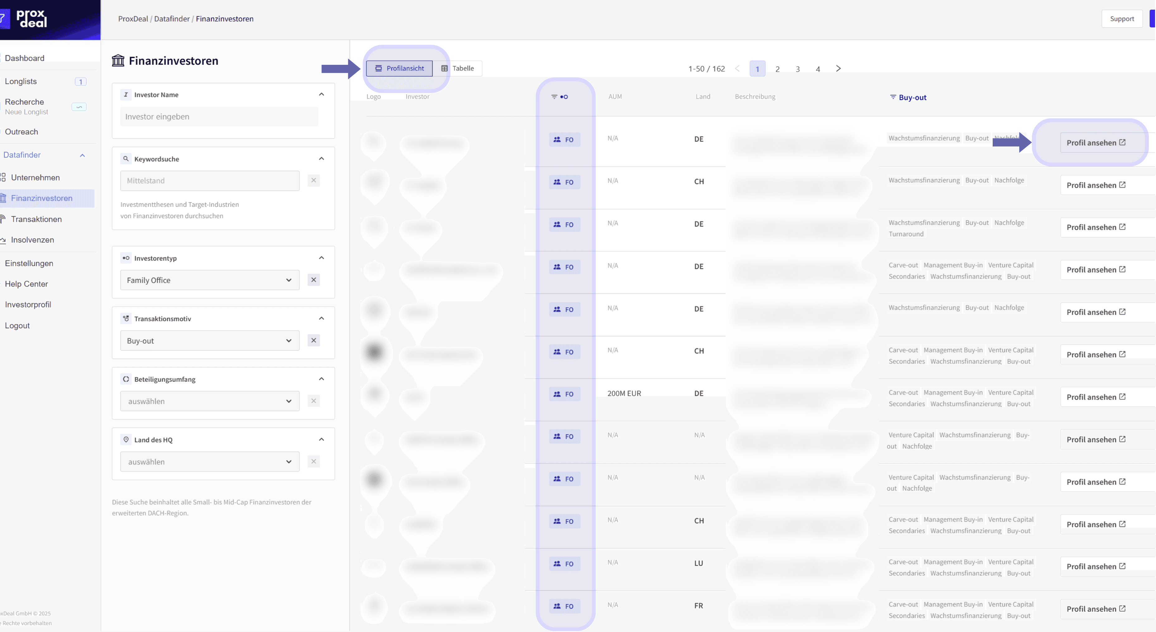Open Transaktionen in the sidebar

(36, 219)
